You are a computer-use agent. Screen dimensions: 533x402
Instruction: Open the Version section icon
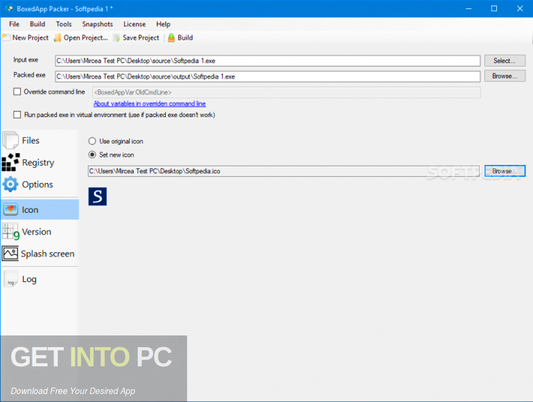click(11, 232)
